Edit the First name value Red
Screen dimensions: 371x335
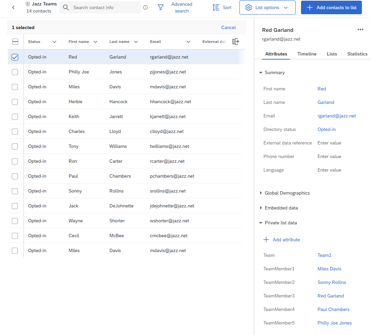(x=322, y=89)
